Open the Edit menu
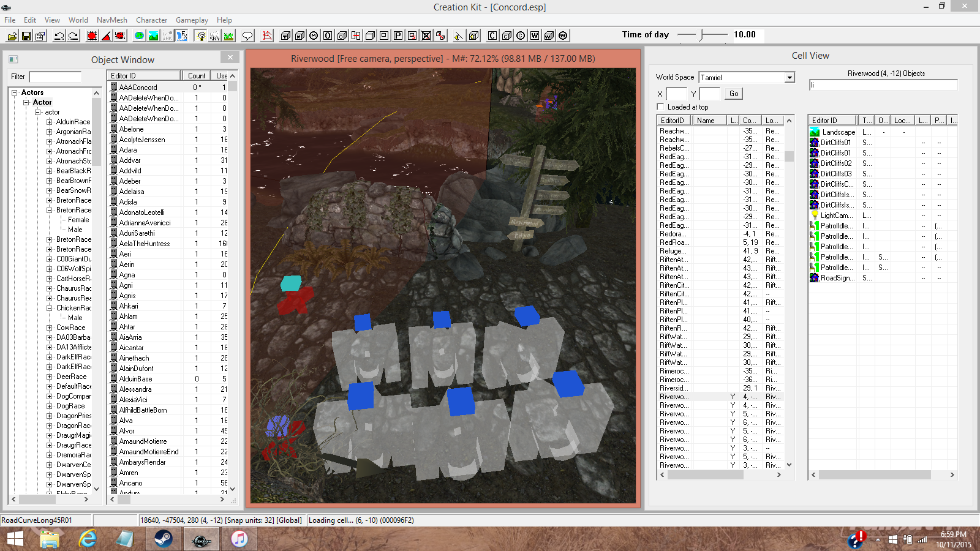This screenshot has width=980, height=551. click(30, 20)
